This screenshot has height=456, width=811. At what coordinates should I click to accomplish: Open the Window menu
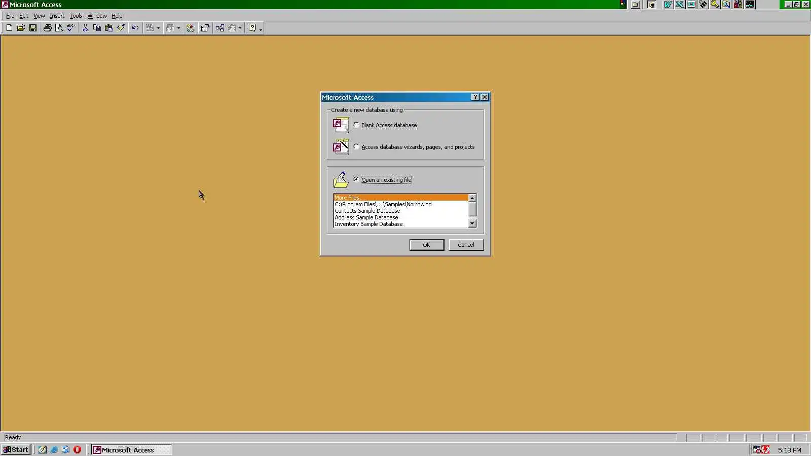pyautogui.click(x=97, y=16)
